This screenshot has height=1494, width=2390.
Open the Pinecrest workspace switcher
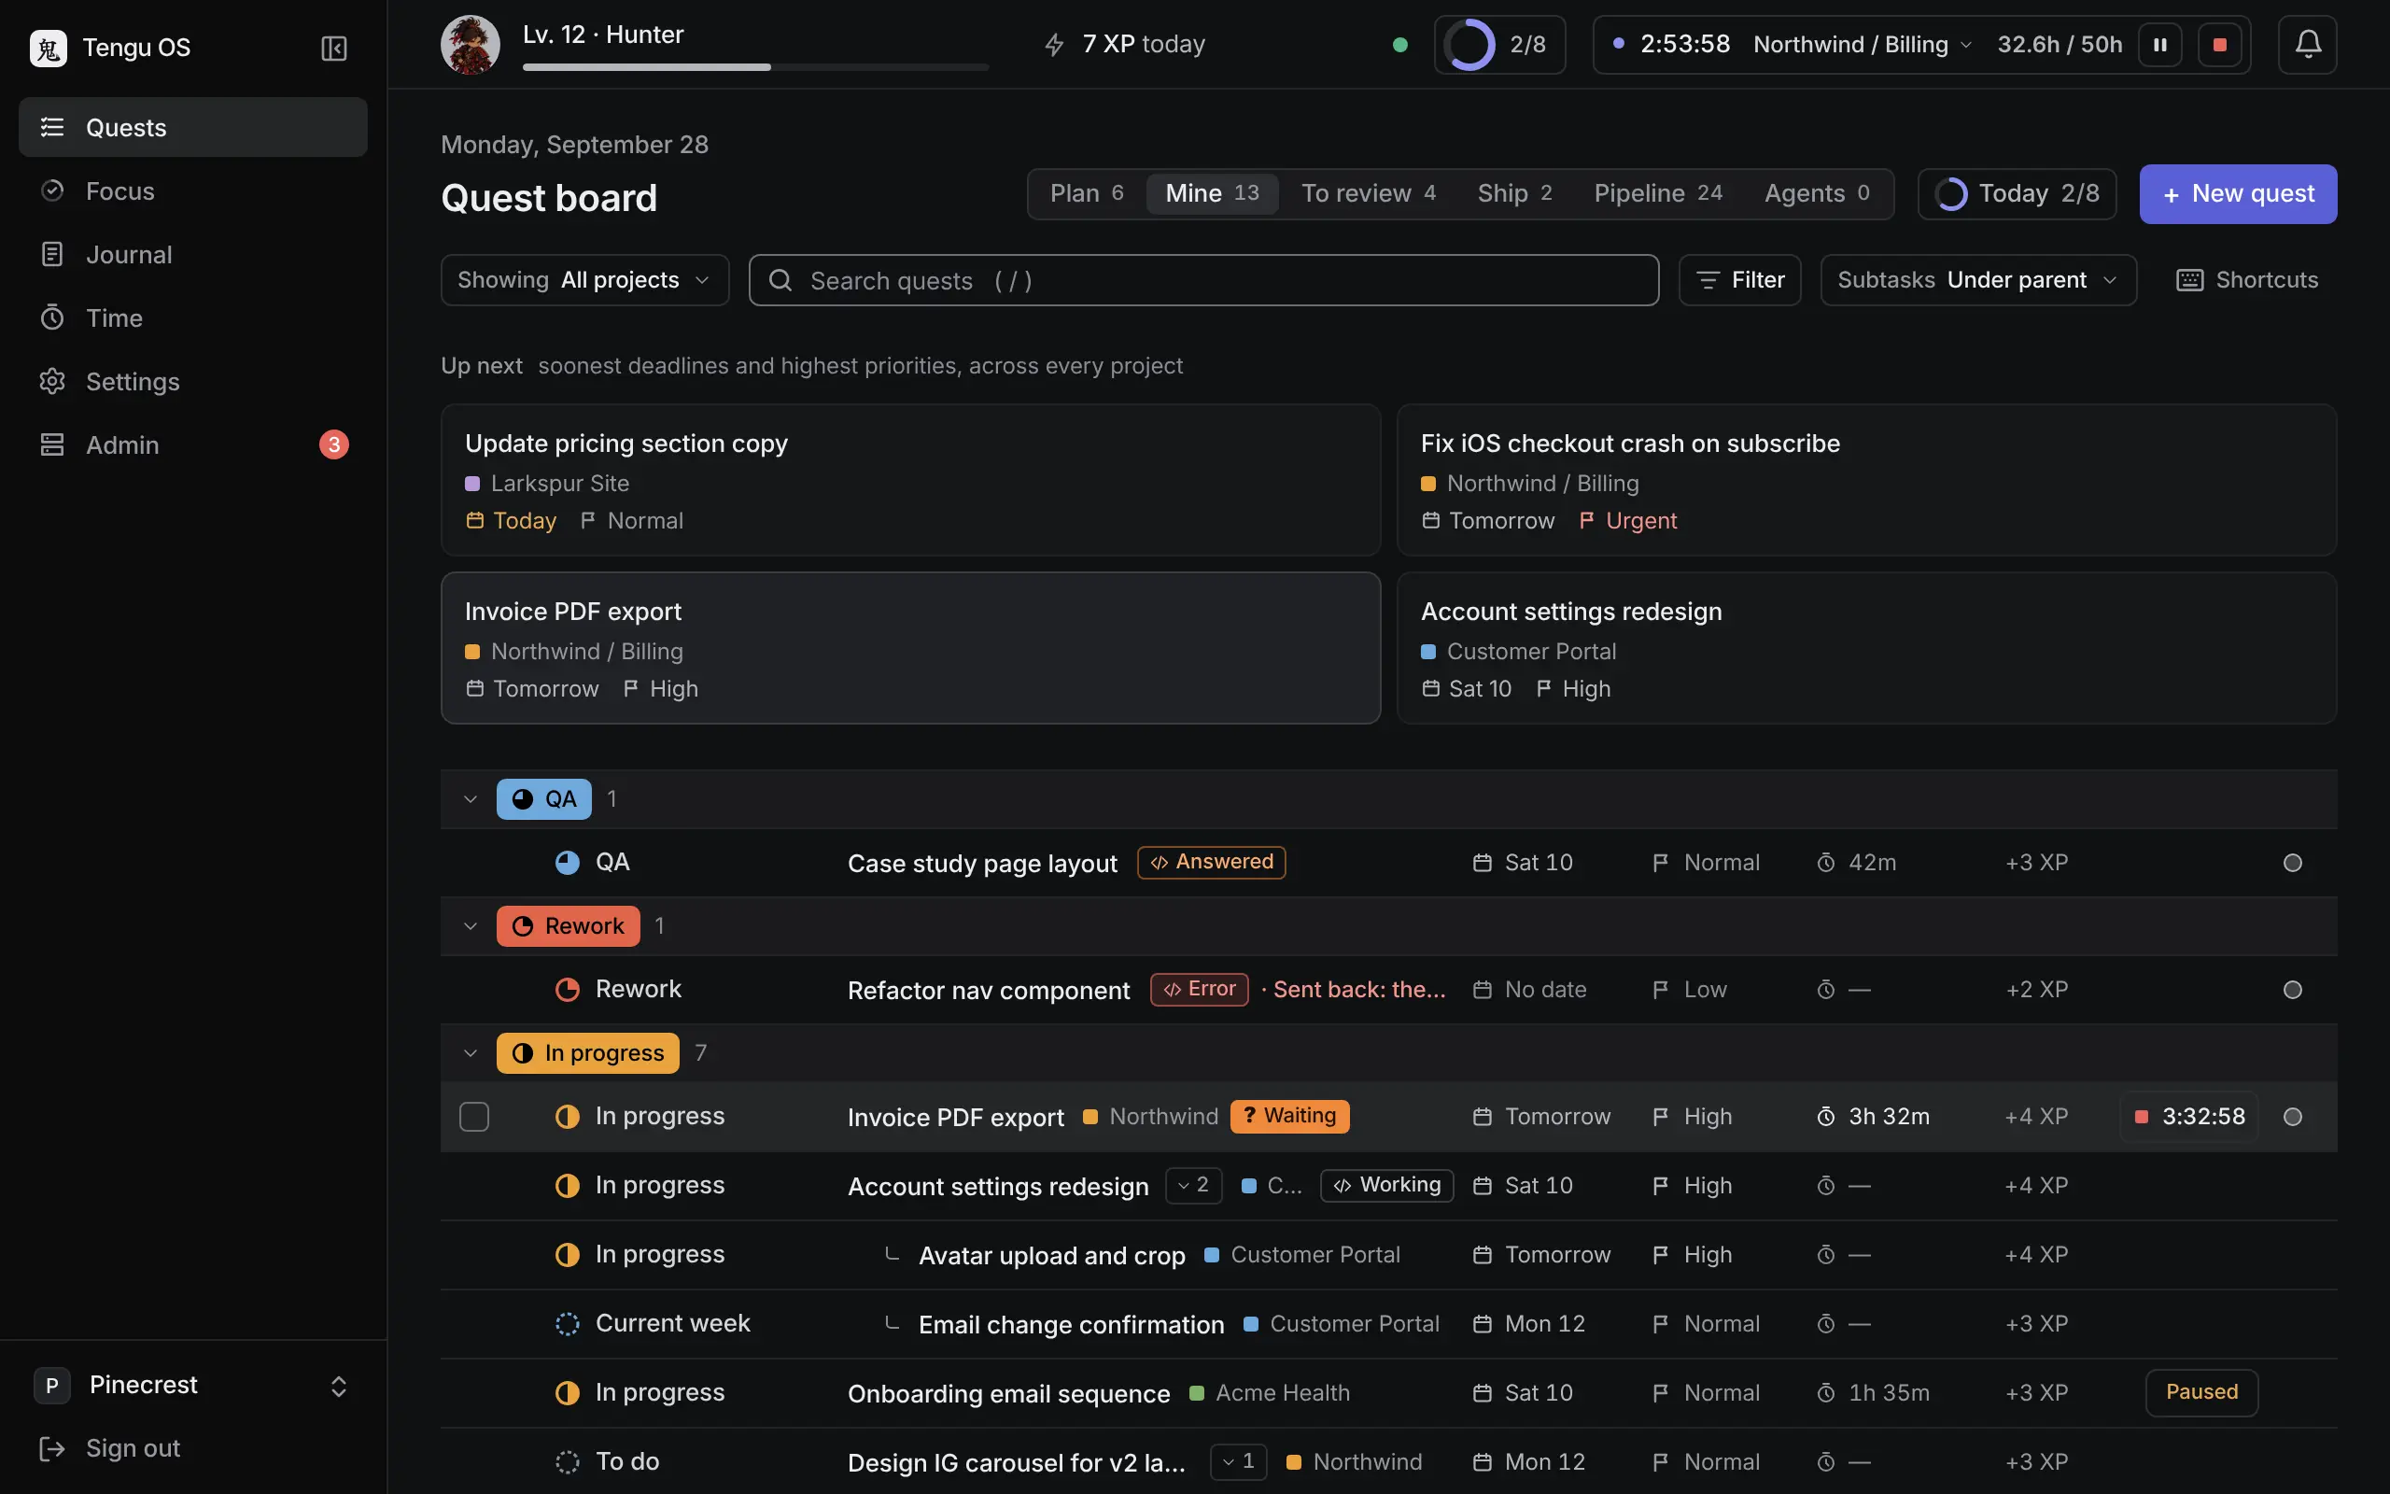coord(193,1386)
